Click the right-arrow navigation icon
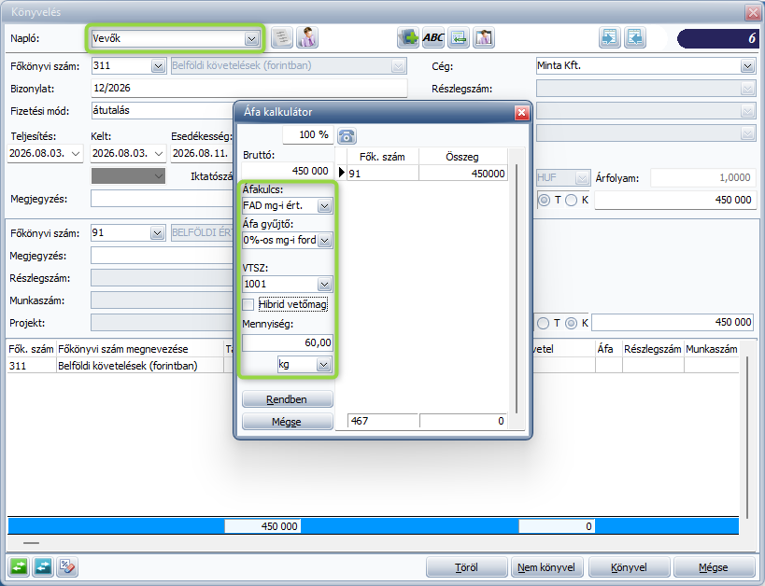765x586 pixels. (x=610, y=37)
